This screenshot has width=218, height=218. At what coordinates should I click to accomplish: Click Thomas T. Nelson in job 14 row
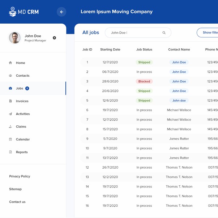click(179, 187)
